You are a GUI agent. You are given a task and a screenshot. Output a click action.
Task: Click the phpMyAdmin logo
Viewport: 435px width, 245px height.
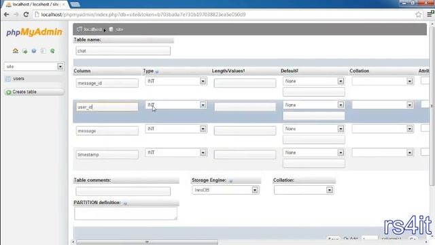click(34, 32)
